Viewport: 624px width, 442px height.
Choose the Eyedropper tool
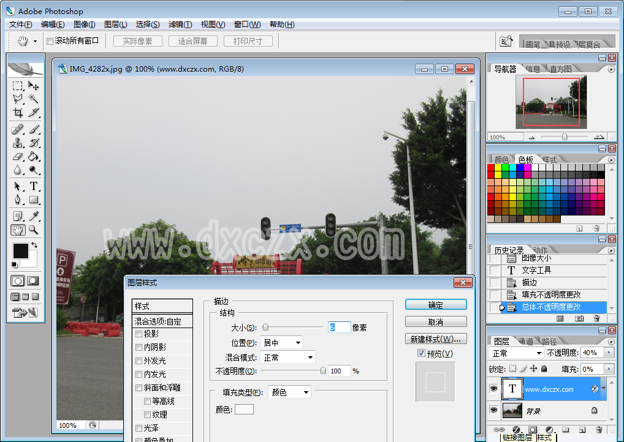click(x=34, y=215)
